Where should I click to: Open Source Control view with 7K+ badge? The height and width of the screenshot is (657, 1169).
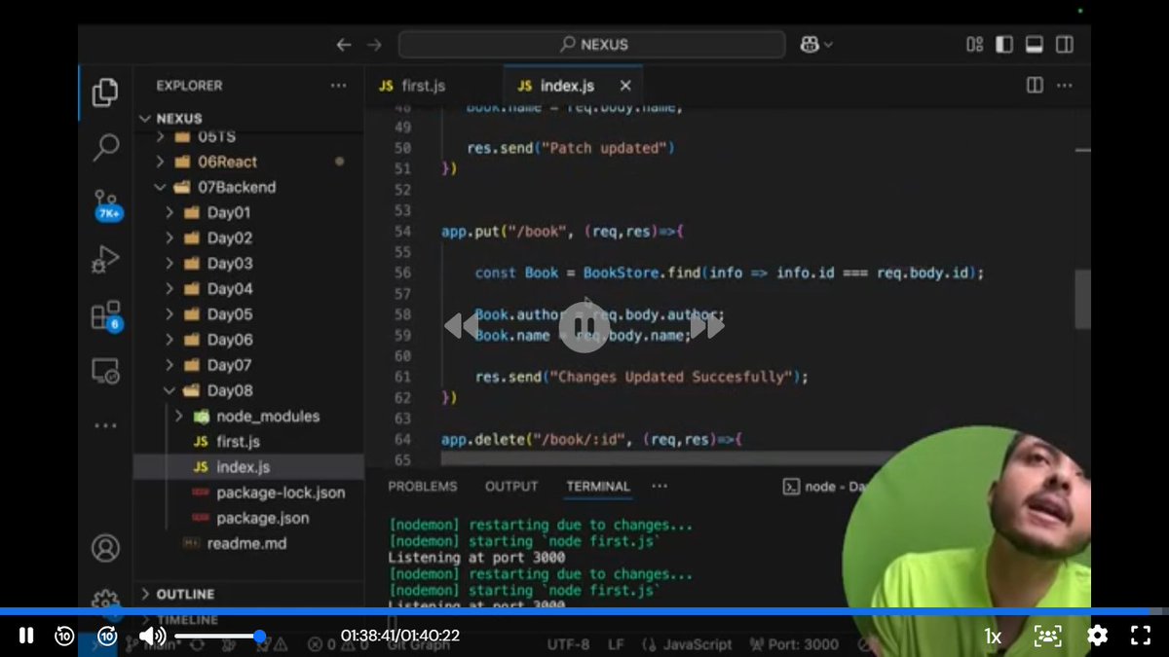point(106,204)
